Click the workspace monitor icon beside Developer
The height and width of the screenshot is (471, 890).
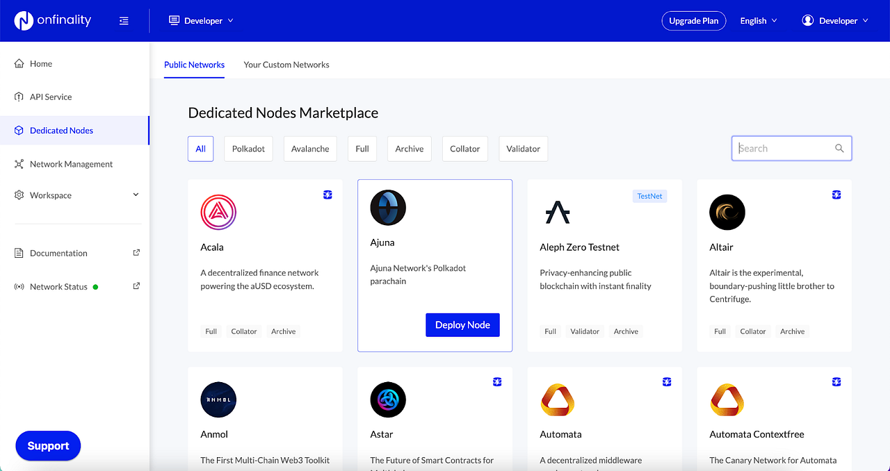click(x=174, y=21)
